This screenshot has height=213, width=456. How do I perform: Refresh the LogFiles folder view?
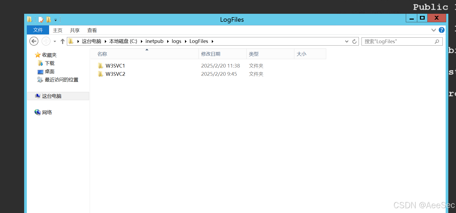tap(354, 41)
